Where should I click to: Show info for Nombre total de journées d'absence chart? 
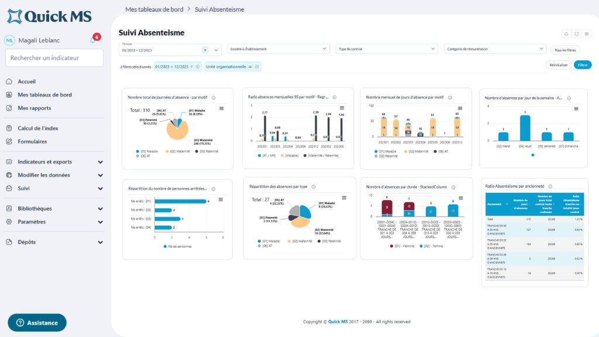(214, 98)
